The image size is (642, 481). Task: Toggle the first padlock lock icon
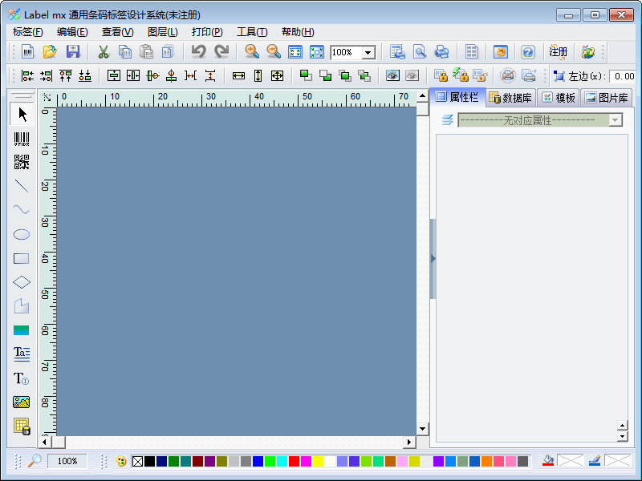(x=441, y=76)
